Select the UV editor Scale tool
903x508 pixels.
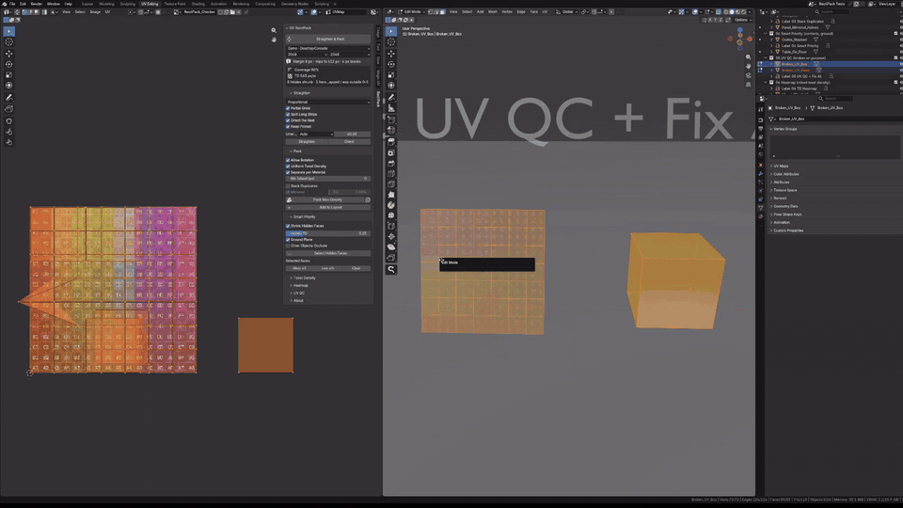coord(8,75)
